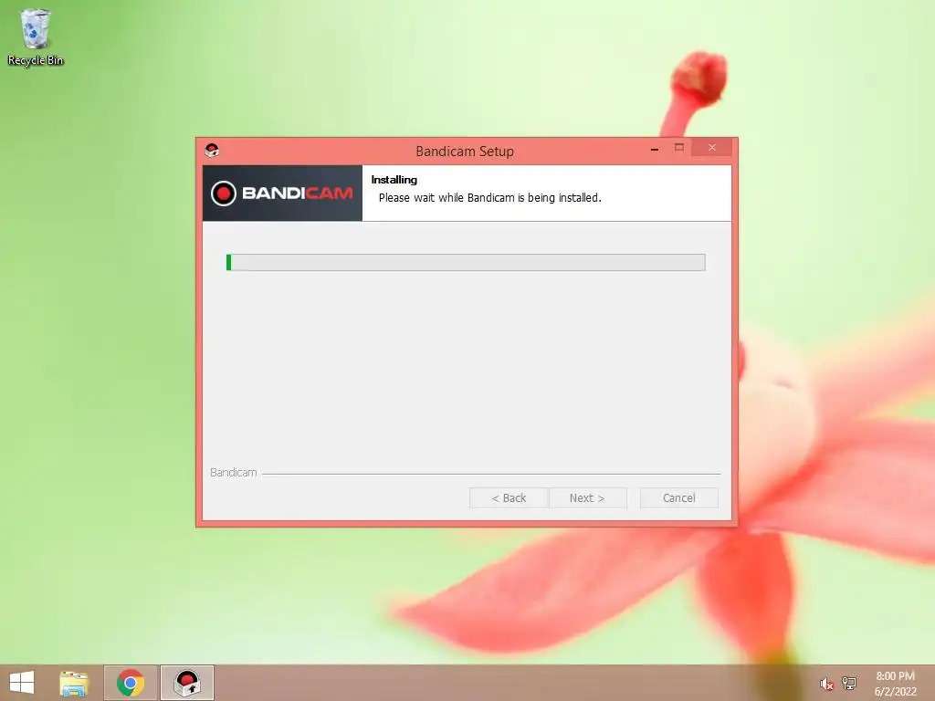Minimize the Bandicam Setup window

click(x=655, y=149)
